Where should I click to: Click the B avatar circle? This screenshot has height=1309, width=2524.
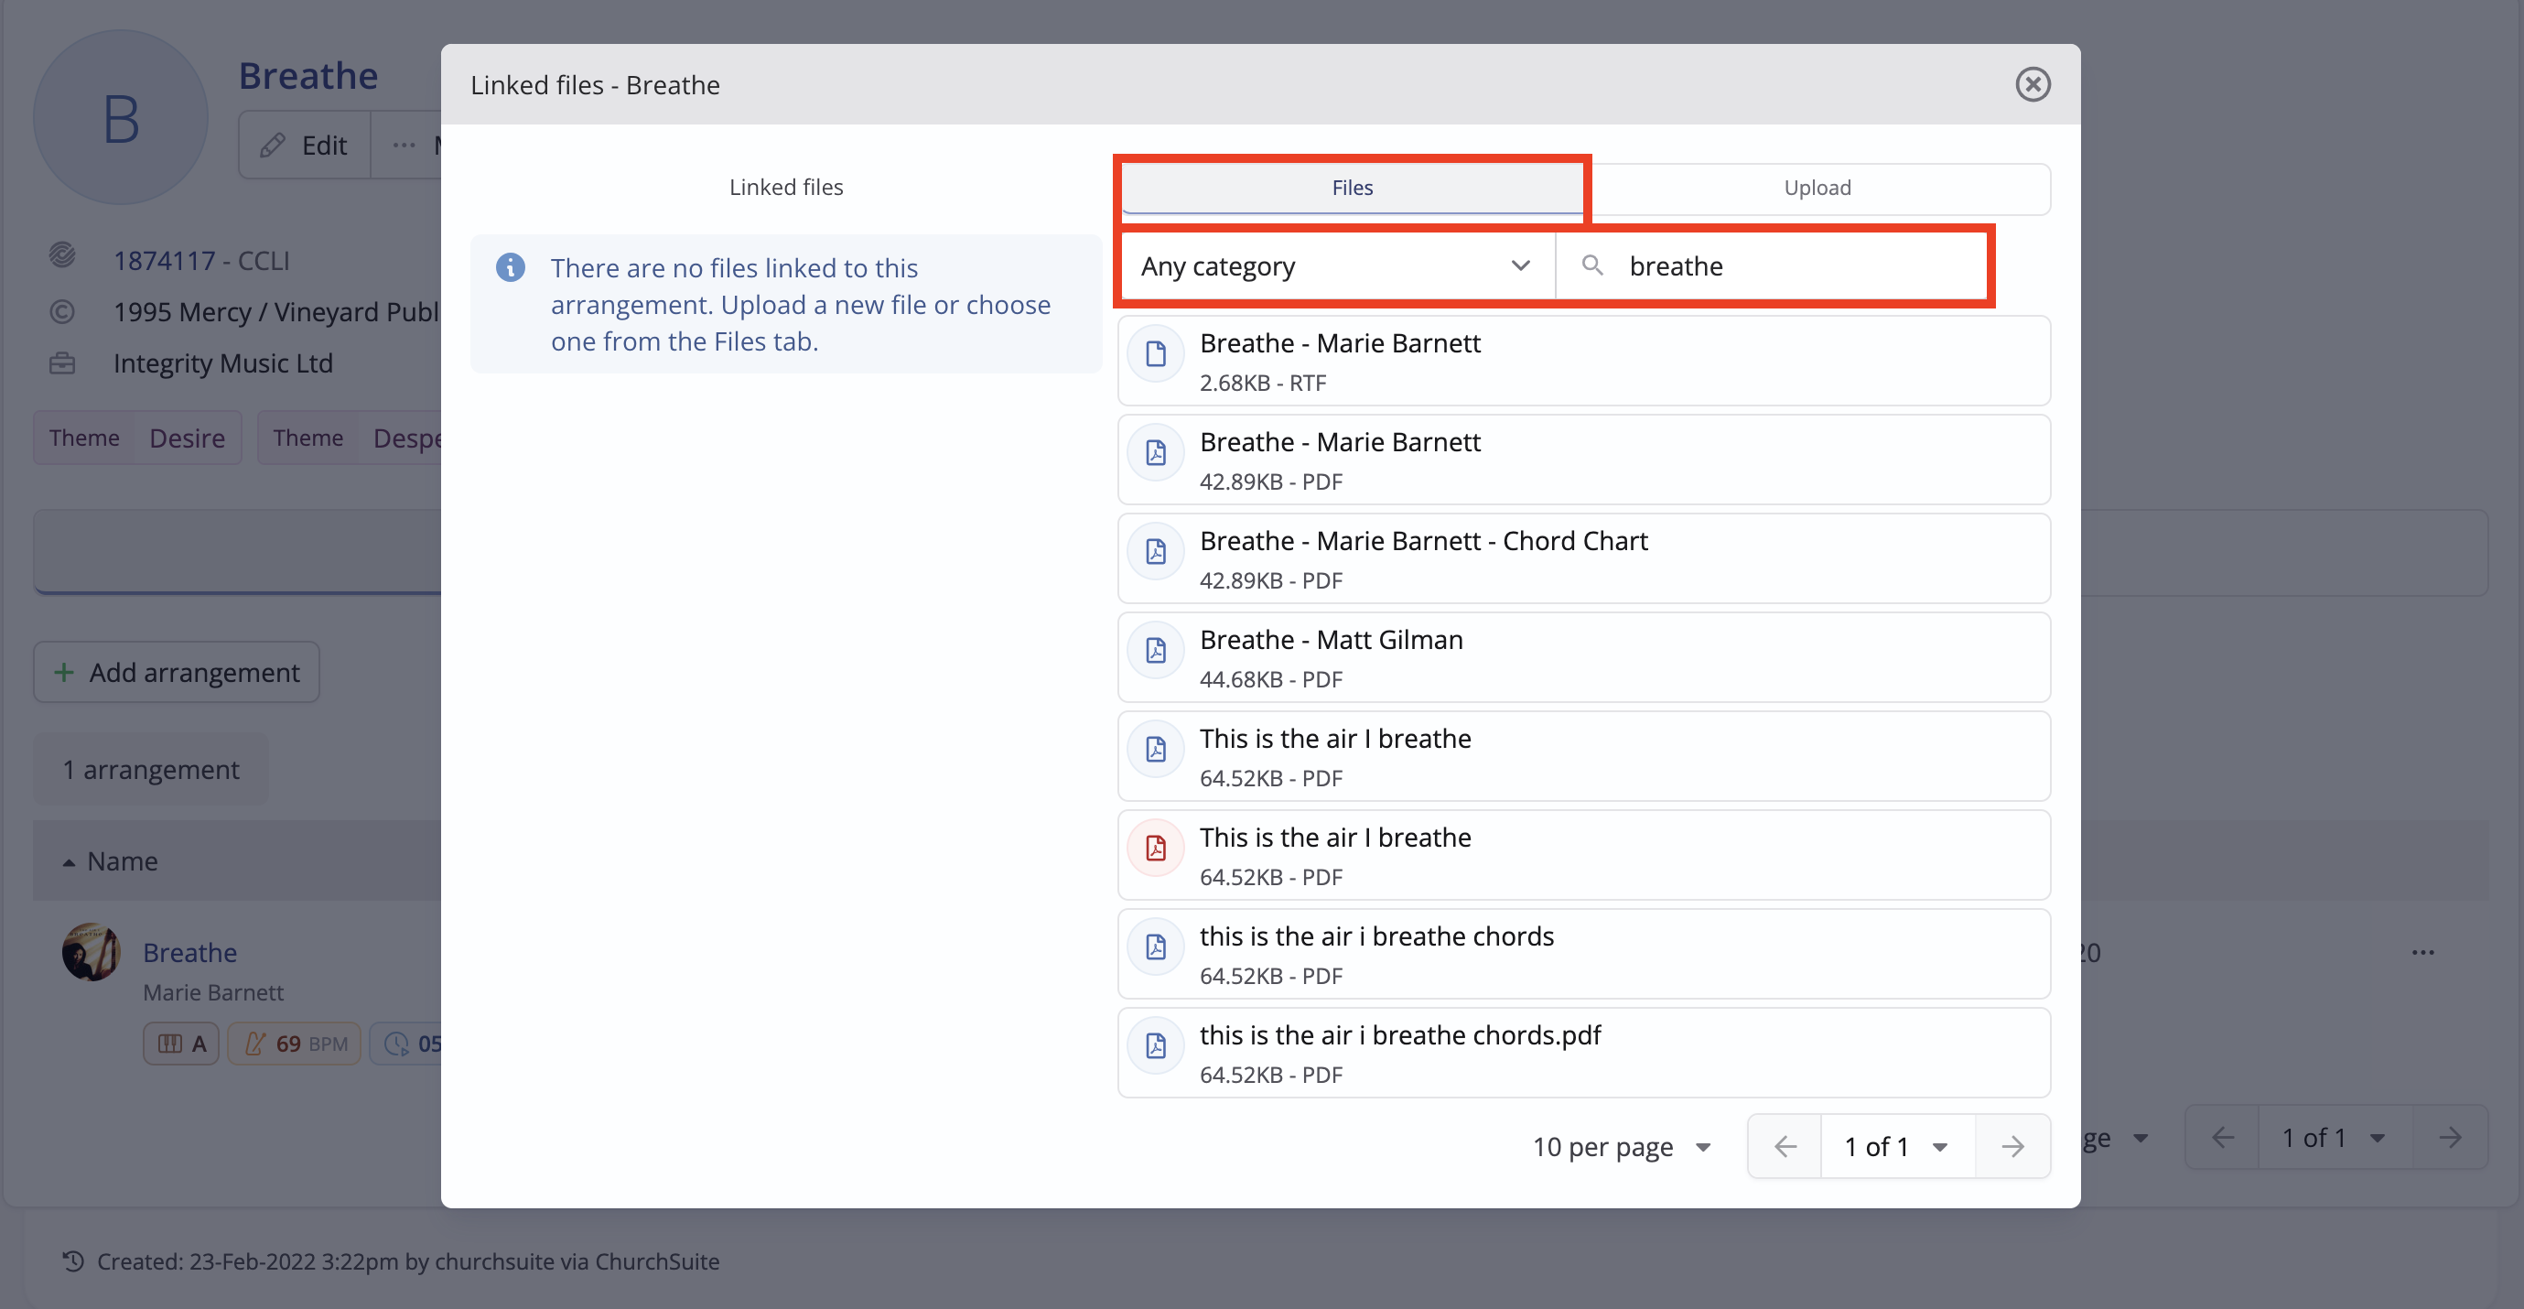[x=121, y=117]
